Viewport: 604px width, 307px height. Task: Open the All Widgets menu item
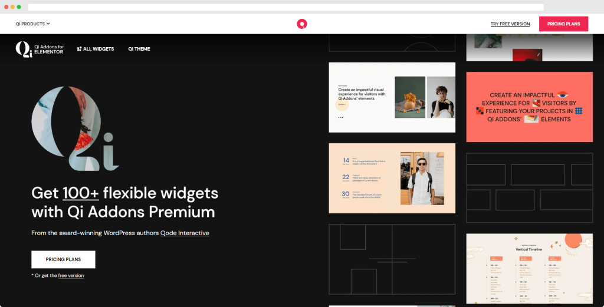click(96, 49)
